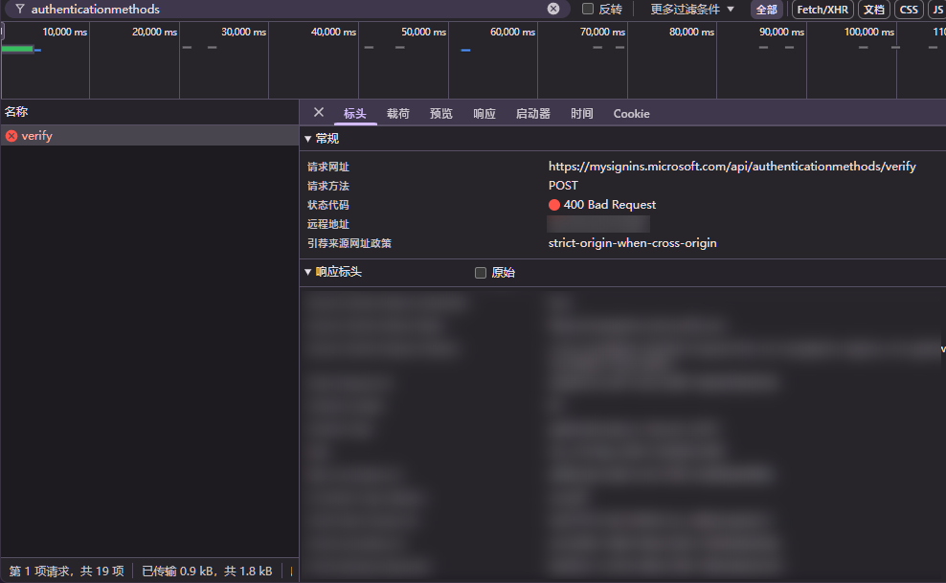Enable the 反转 invert checkbox
The width and height of the screenshot is (946, 583).
pyautogui.click(x=588, y=9)
